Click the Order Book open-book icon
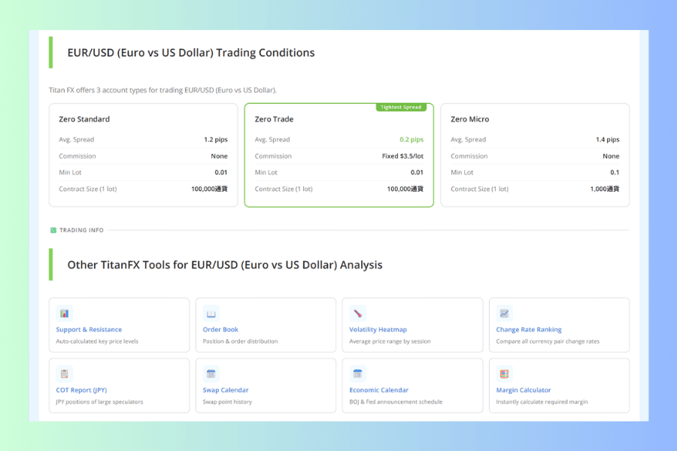 (x=211, y=313)
